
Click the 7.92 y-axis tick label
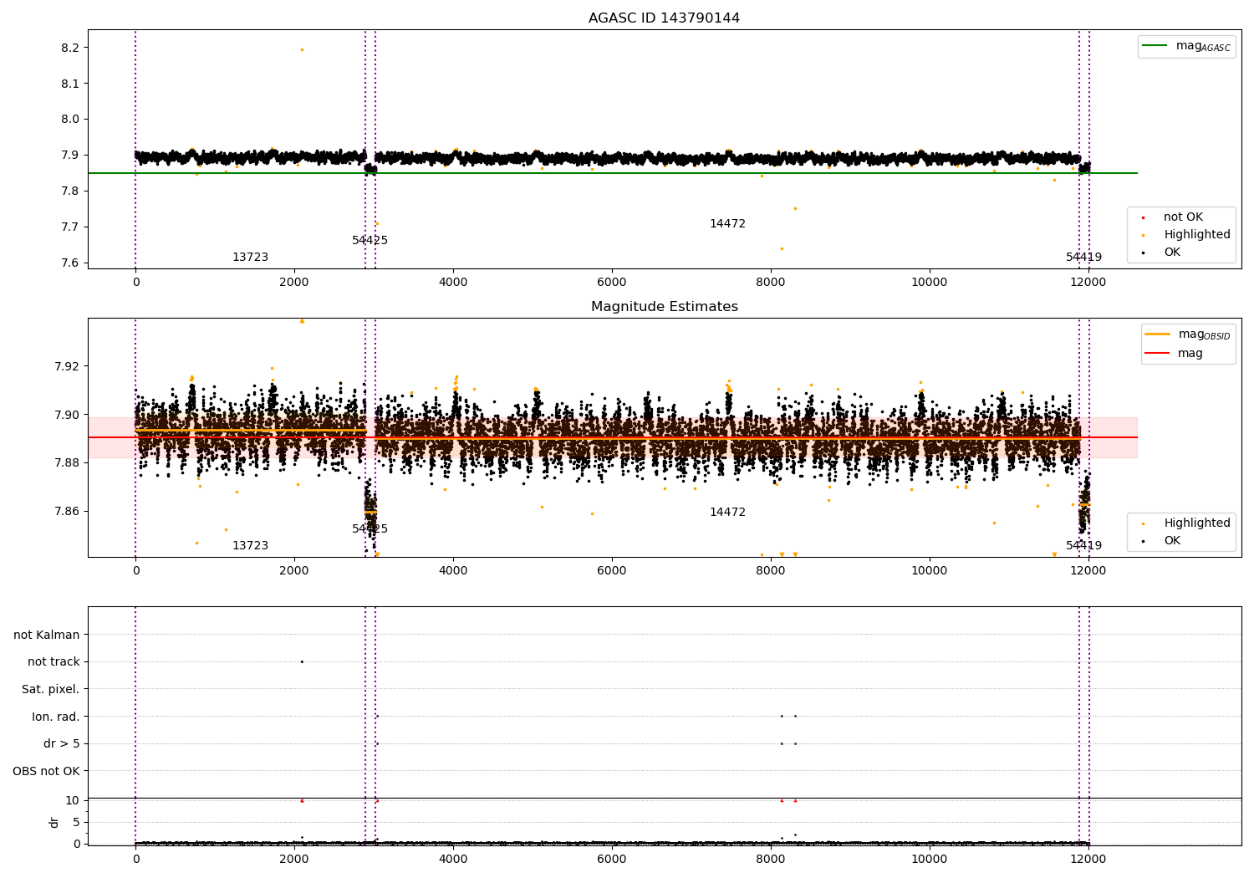(x=67, y=366)
